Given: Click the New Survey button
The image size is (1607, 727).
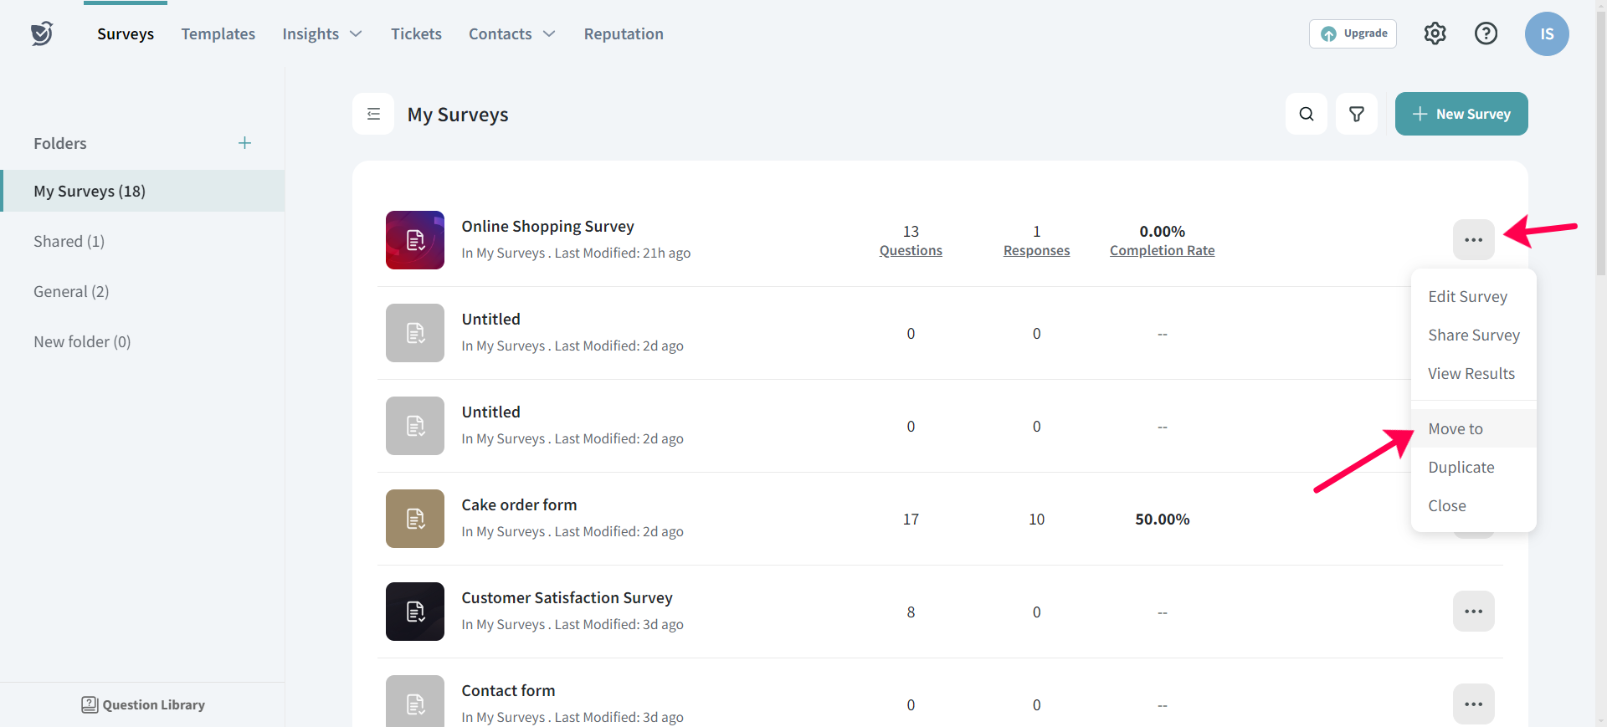Looking at the screenshot, I should click(x=1461, y=114).
